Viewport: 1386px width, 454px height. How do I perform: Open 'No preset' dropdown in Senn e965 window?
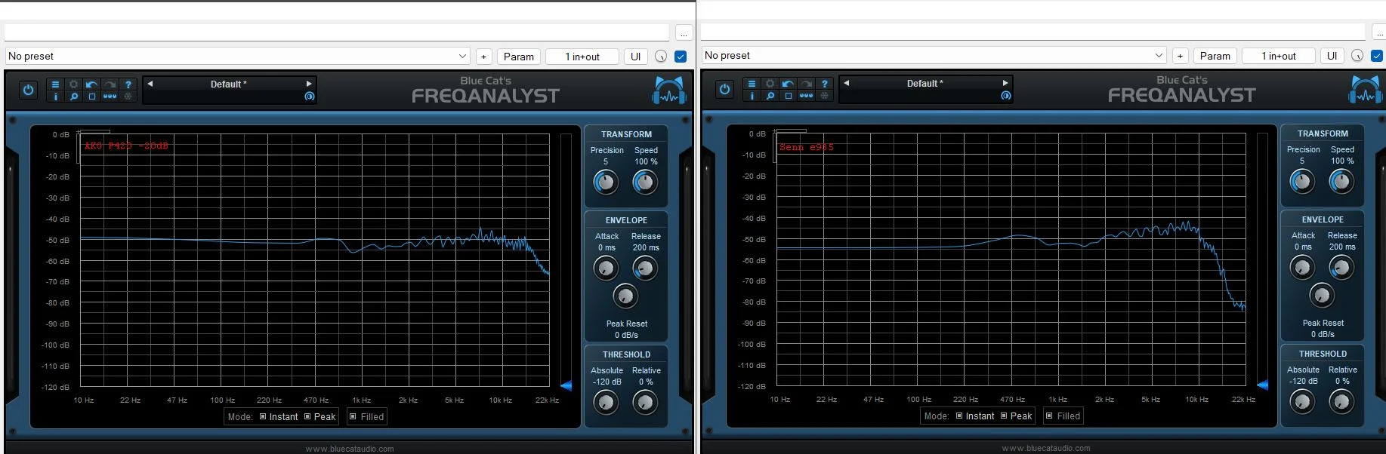[x=934, y=56]
